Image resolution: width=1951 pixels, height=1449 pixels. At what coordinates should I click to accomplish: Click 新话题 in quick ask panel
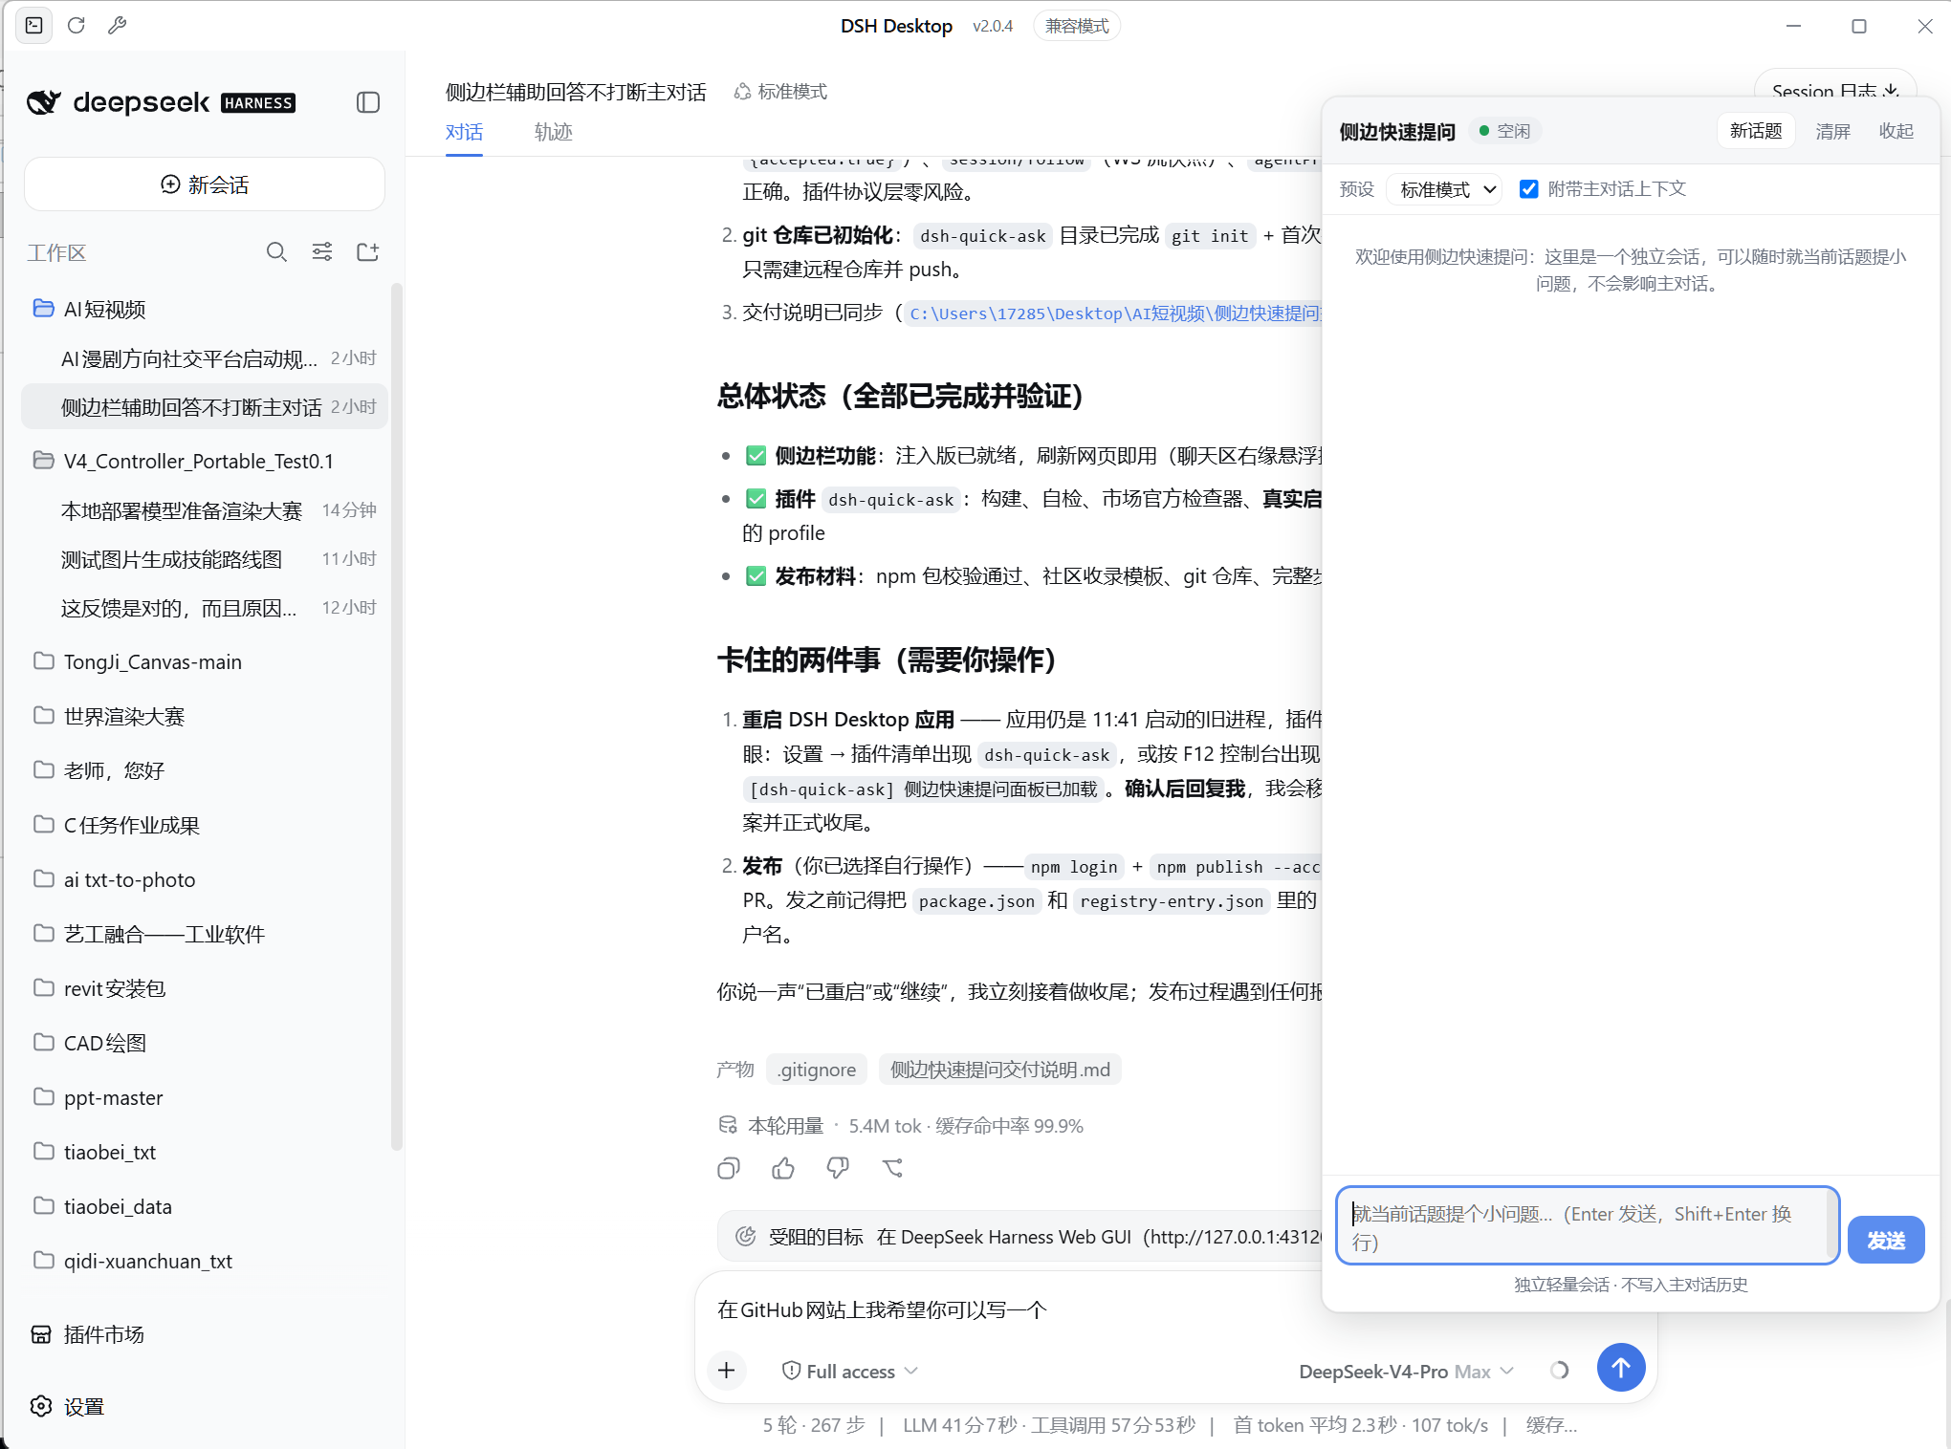coord(1756,131)
